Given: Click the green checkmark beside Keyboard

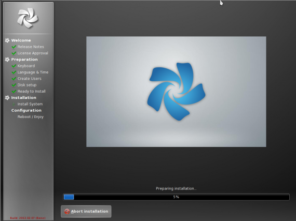Looking at the screenshot, I should 14,66.
